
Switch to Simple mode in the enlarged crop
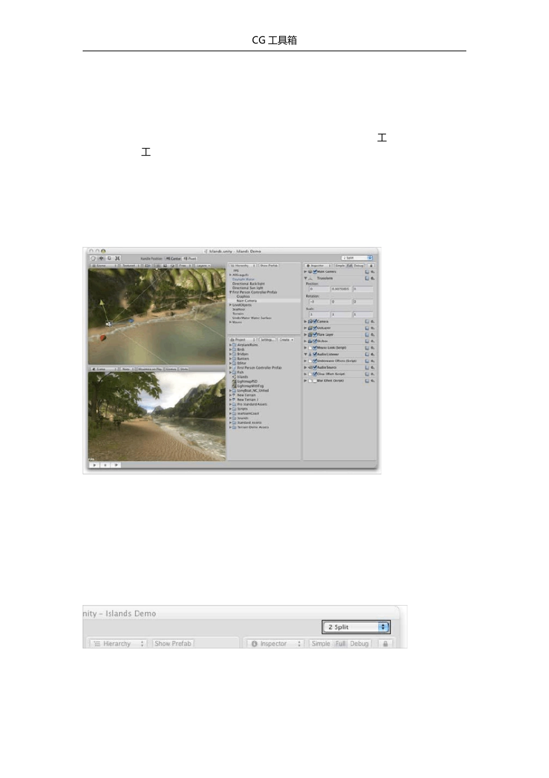321,643
